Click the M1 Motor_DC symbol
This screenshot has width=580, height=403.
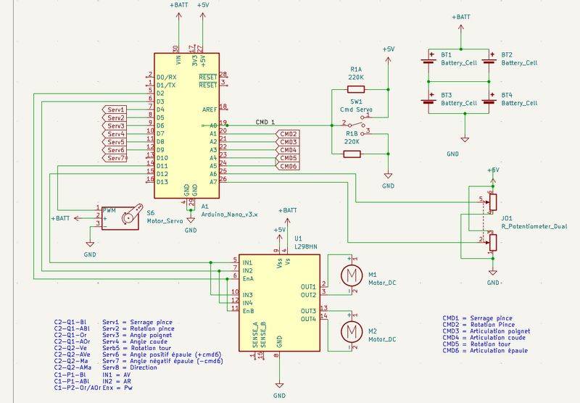pyautogui.click(x=350, y=275)
